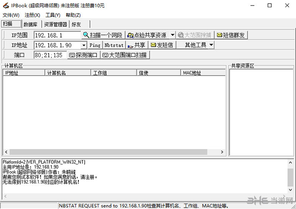Open the 工具(Y) menu
Image resolution: width=296 pixels, height=209 pixels.
(53, 15)
